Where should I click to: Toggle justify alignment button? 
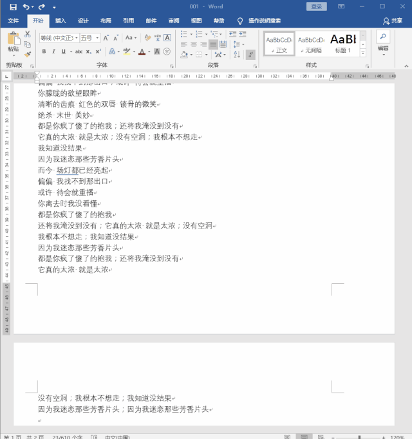213,44
